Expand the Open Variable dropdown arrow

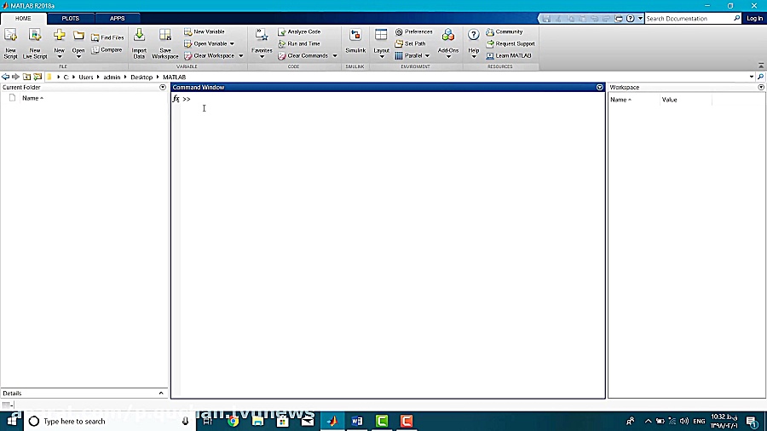tap(233, 44)
